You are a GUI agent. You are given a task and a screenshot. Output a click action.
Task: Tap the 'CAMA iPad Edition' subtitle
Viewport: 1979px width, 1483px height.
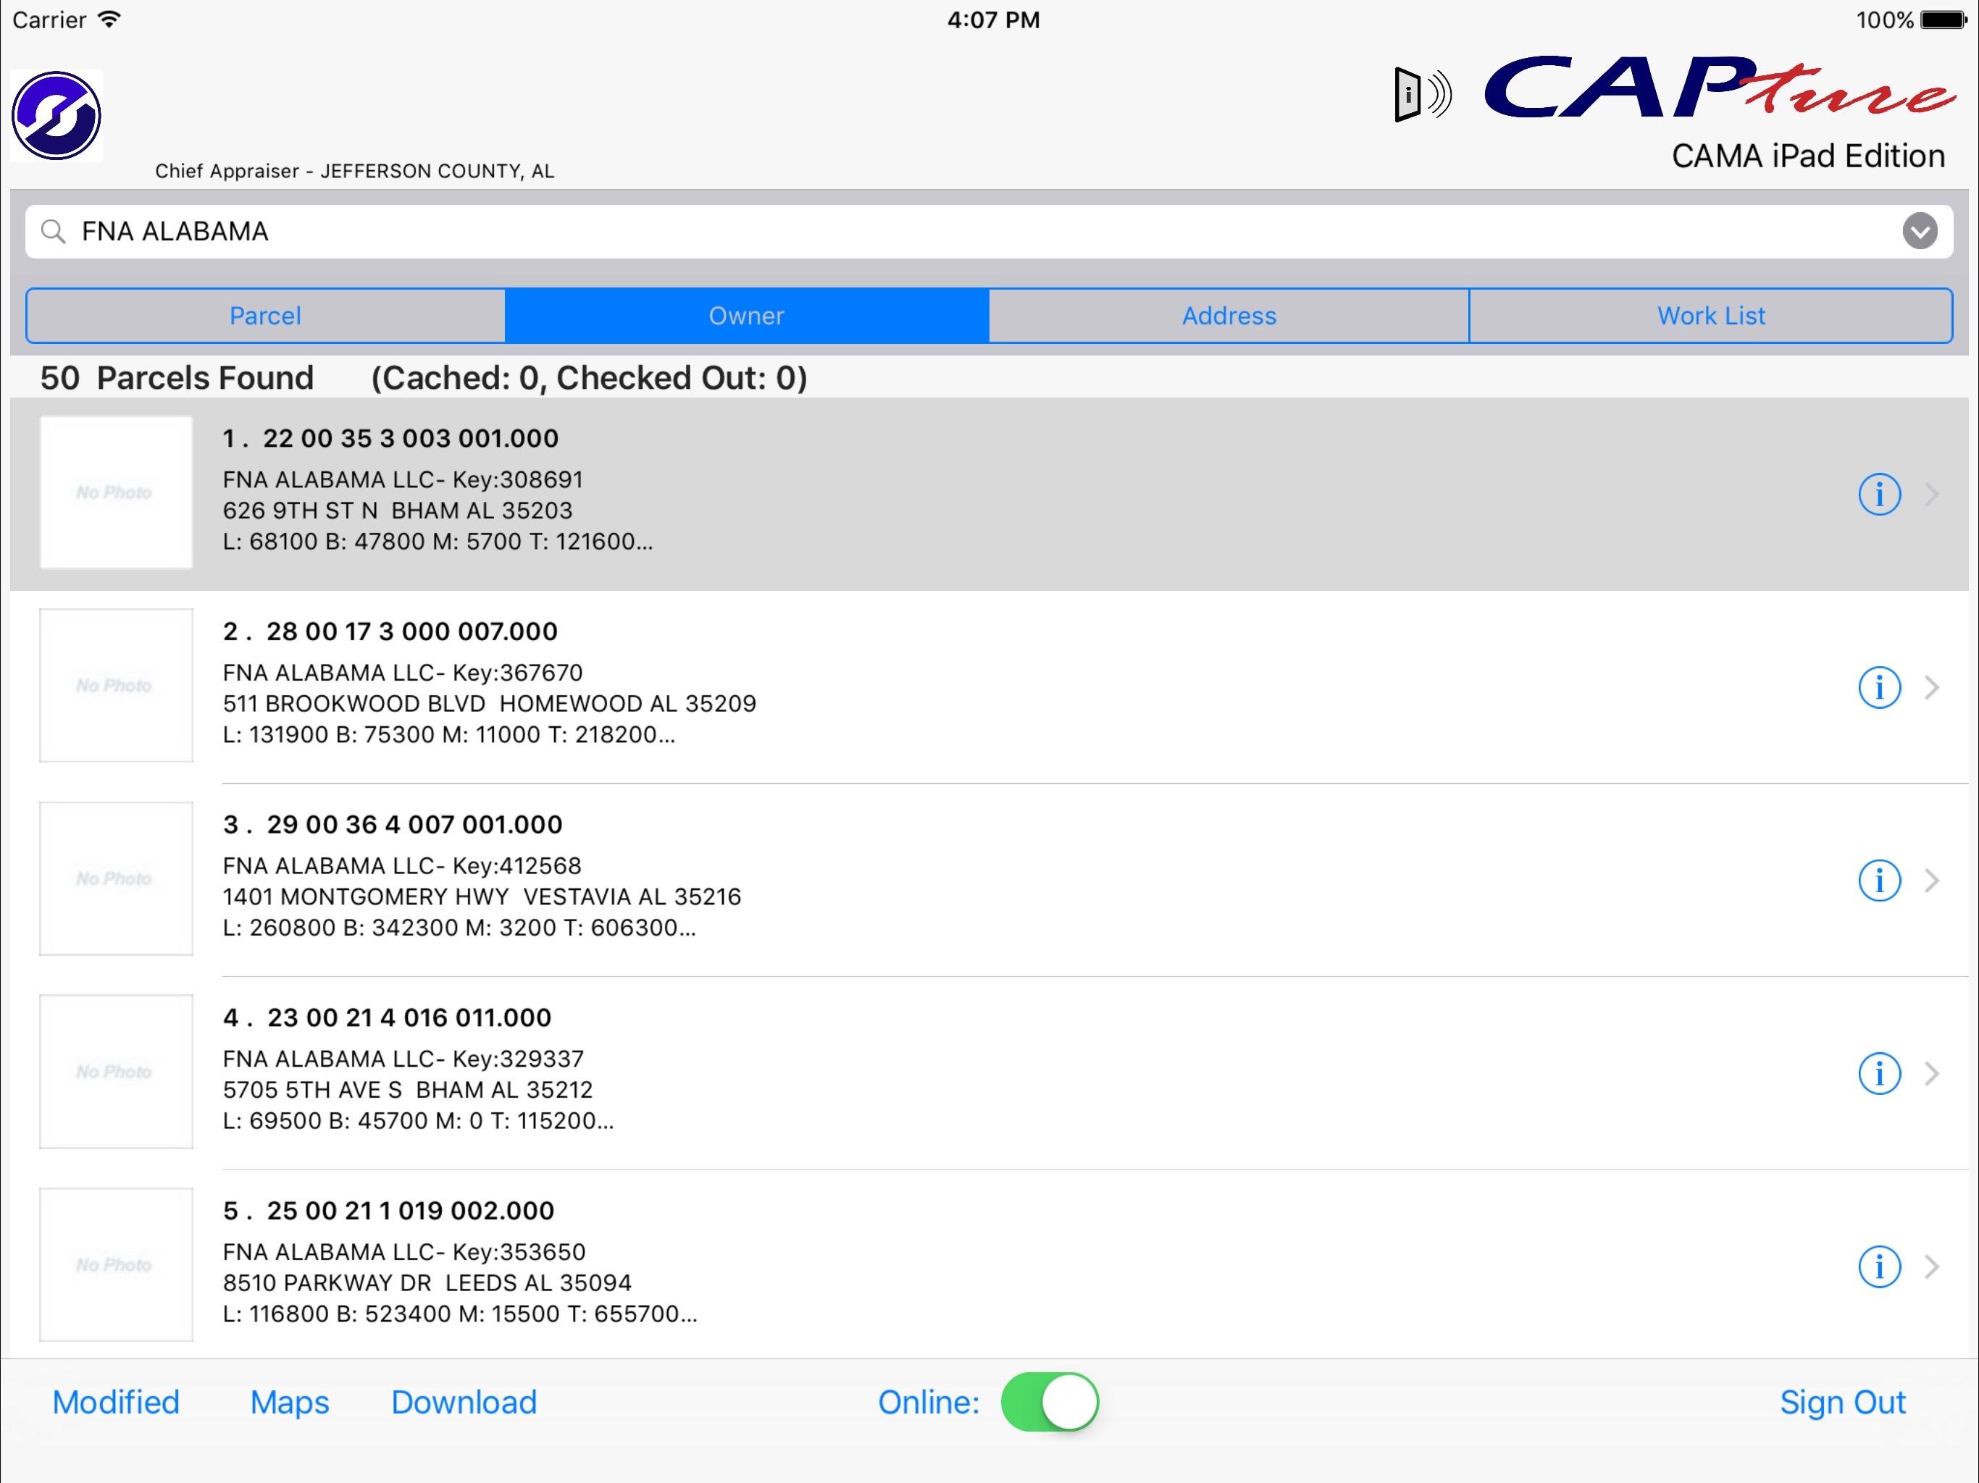(x=1808, y=156)
